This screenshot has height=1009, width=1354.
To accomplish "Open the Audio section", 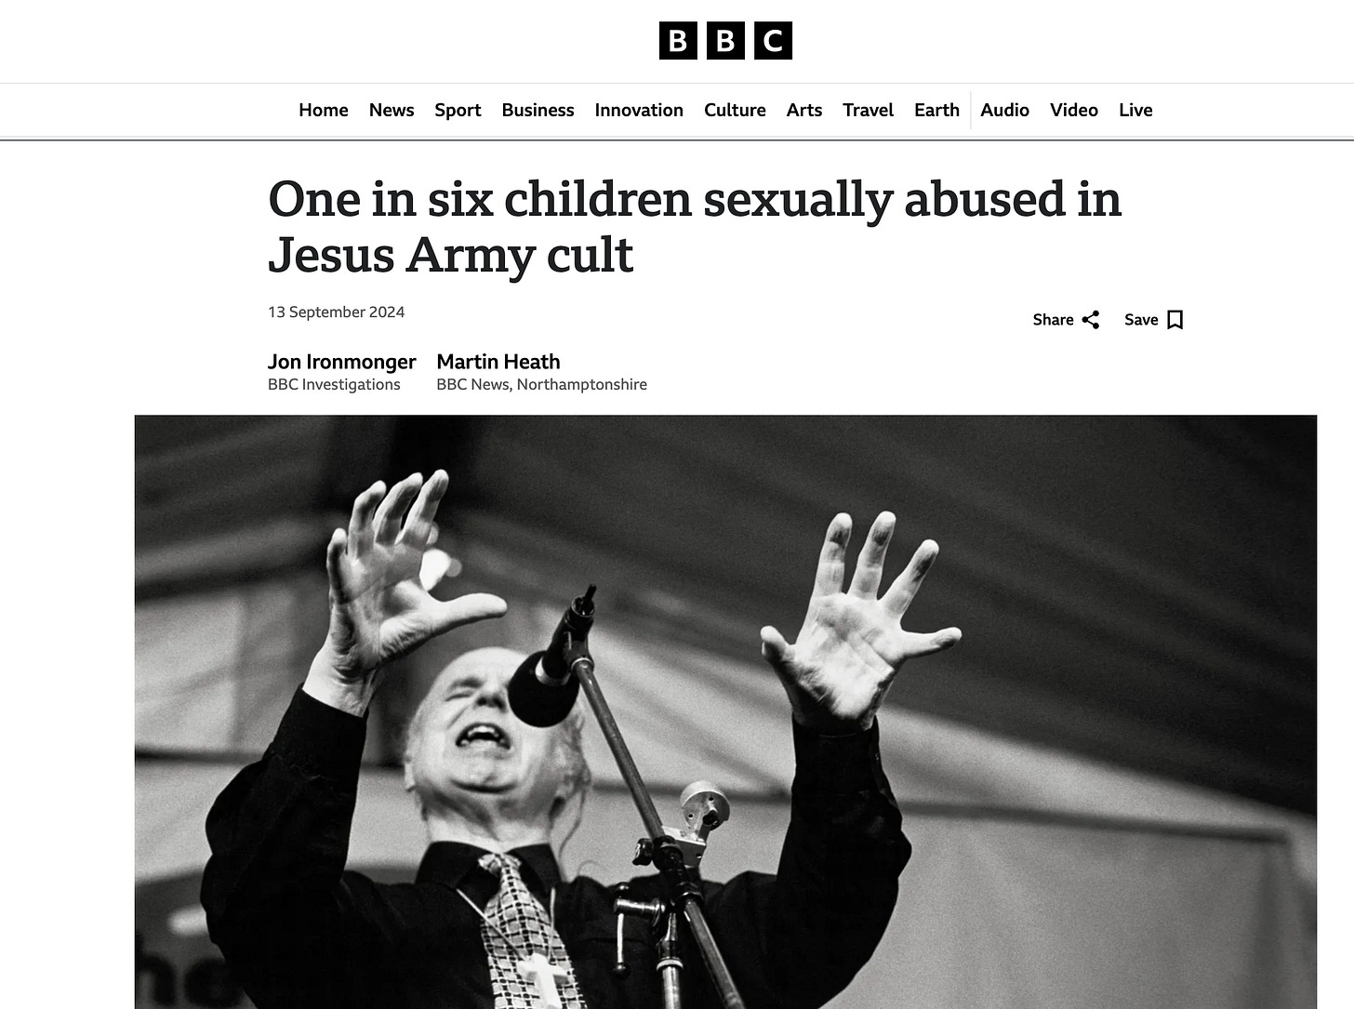I will click(1004, 110).
